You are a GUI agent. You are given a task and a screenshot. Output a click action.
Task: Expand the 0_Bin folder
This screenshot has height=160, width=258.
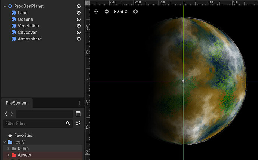8,148
